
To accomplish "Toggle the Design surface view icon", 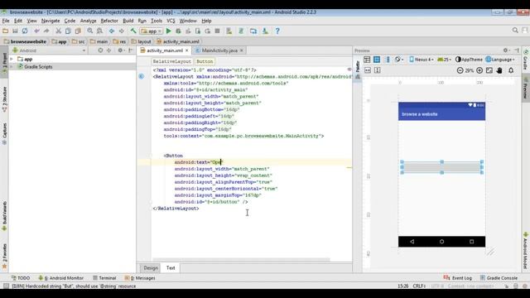I will (x=367, y=60).
